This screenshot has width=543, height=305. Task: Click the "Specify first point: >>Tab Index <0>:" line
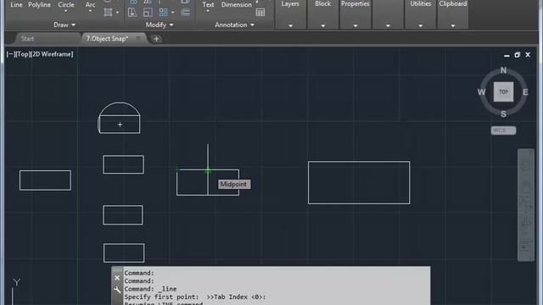(195, 297)
